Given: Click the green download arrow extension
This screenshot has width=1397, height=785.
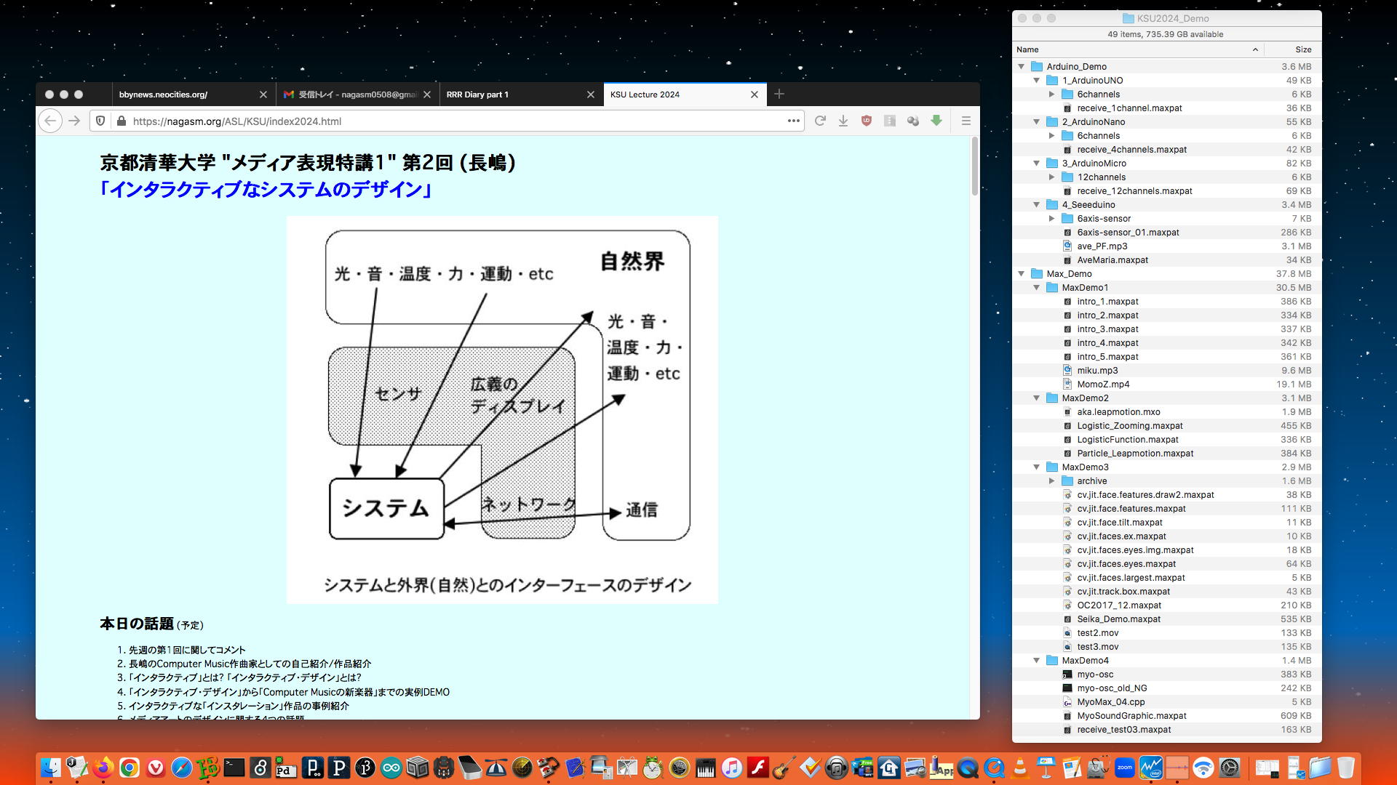Looking at the screenshot, I should (936, 121).
